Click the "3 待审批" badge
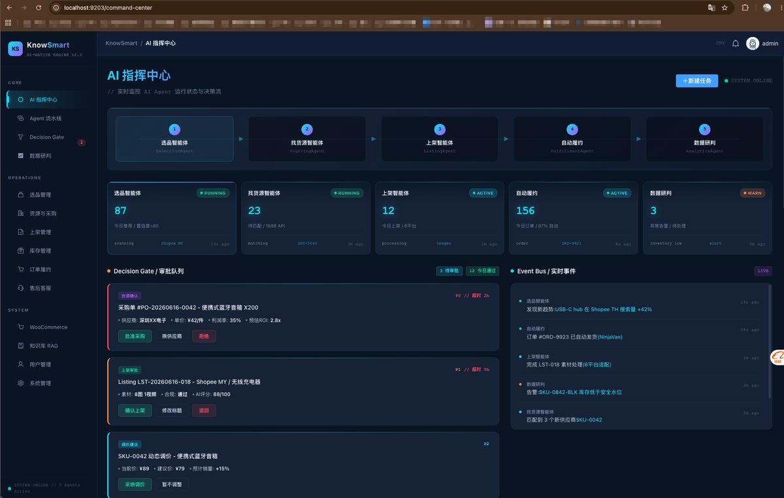Image resolution: width=784 pixels, height=498 pixels. tap(449, 271)
